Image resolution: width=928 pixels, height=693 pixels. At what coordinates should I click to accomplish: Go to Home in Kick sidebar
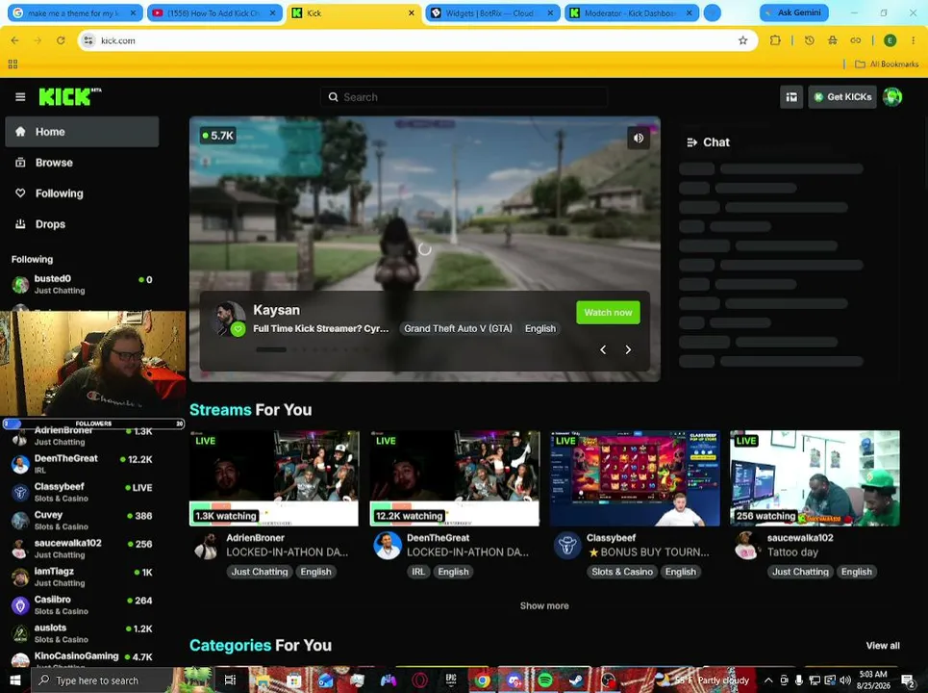pos(82,132)
